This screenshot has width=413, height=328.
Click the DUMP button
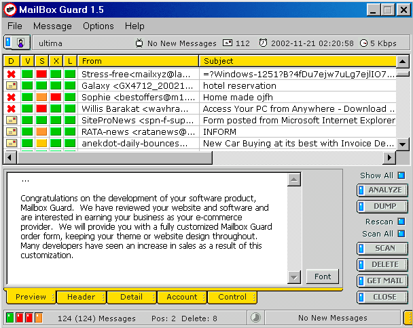pyautogui.click(x=382, y=206)
